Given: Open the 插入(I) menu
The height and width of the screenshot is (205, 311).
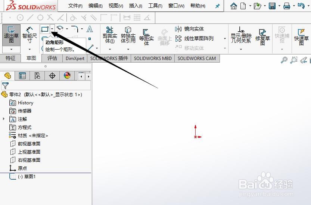Looking at the screenshot, I should tap(136, 6).
